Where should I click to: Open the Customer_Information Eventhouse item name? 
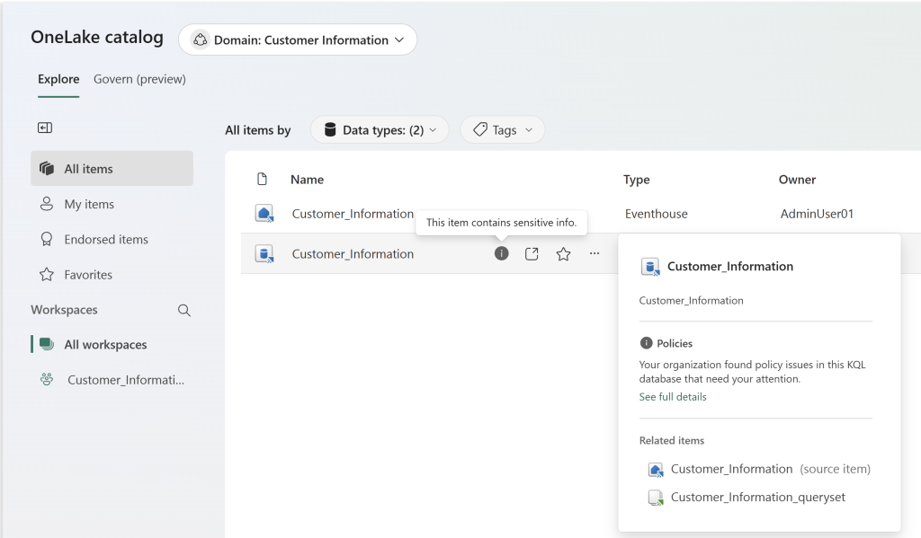[353, 214]
